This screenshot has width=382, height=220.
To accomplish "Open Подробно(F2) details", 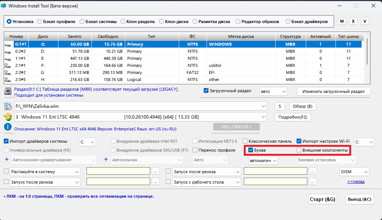I will pos(292,117).
